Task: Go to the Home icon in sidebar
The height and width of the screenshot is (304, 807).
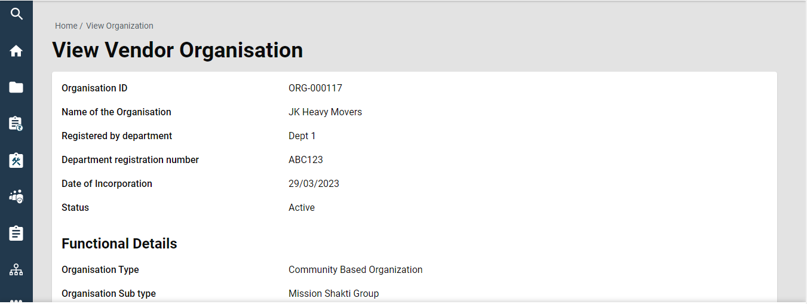Action: click(x=16, y=51)
